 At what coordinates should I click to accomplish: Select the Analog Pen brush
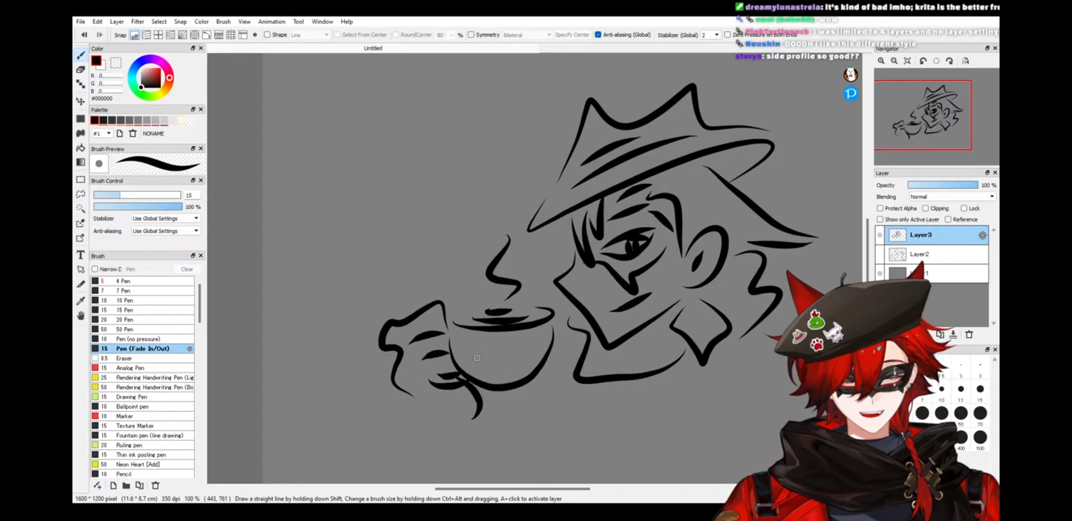(130, 368)
